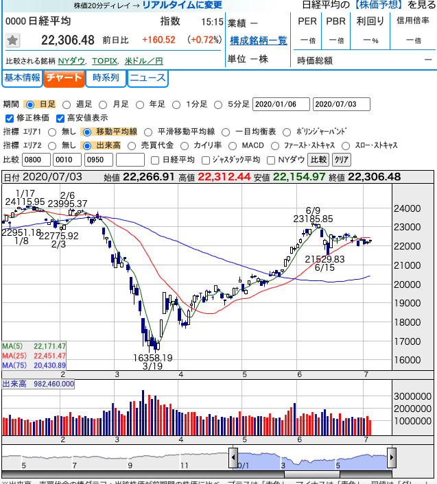Open the NYダウ related stock link
This screenshot has width=437, height=484.
71,61
